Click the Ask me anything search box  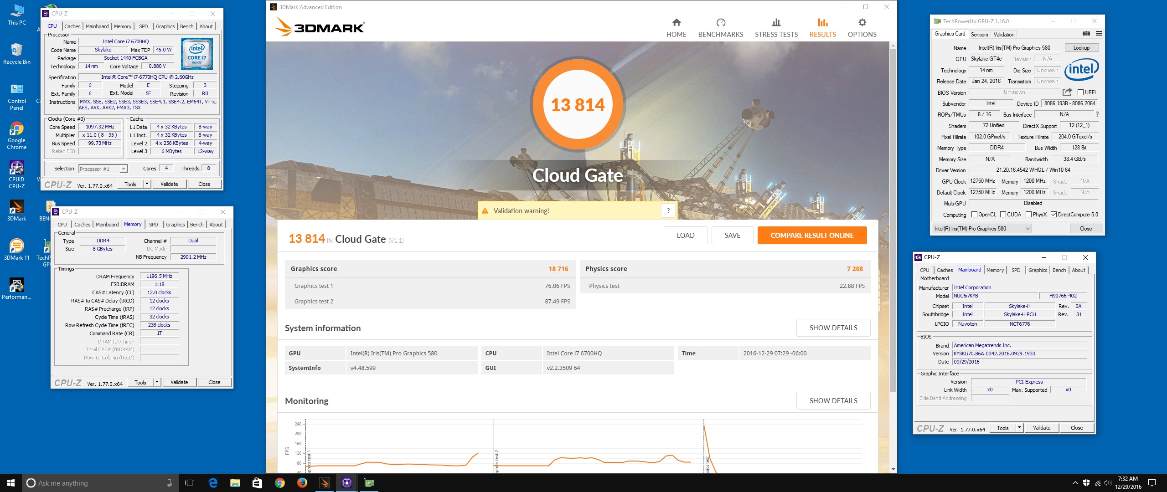tap(99, 483)
